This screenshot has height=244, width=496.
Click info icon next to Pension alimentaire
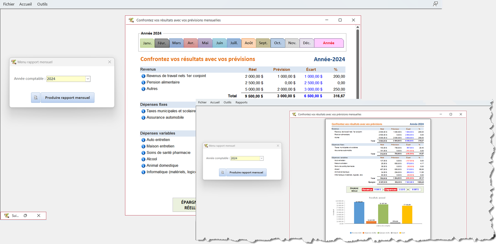pos(143,82)
